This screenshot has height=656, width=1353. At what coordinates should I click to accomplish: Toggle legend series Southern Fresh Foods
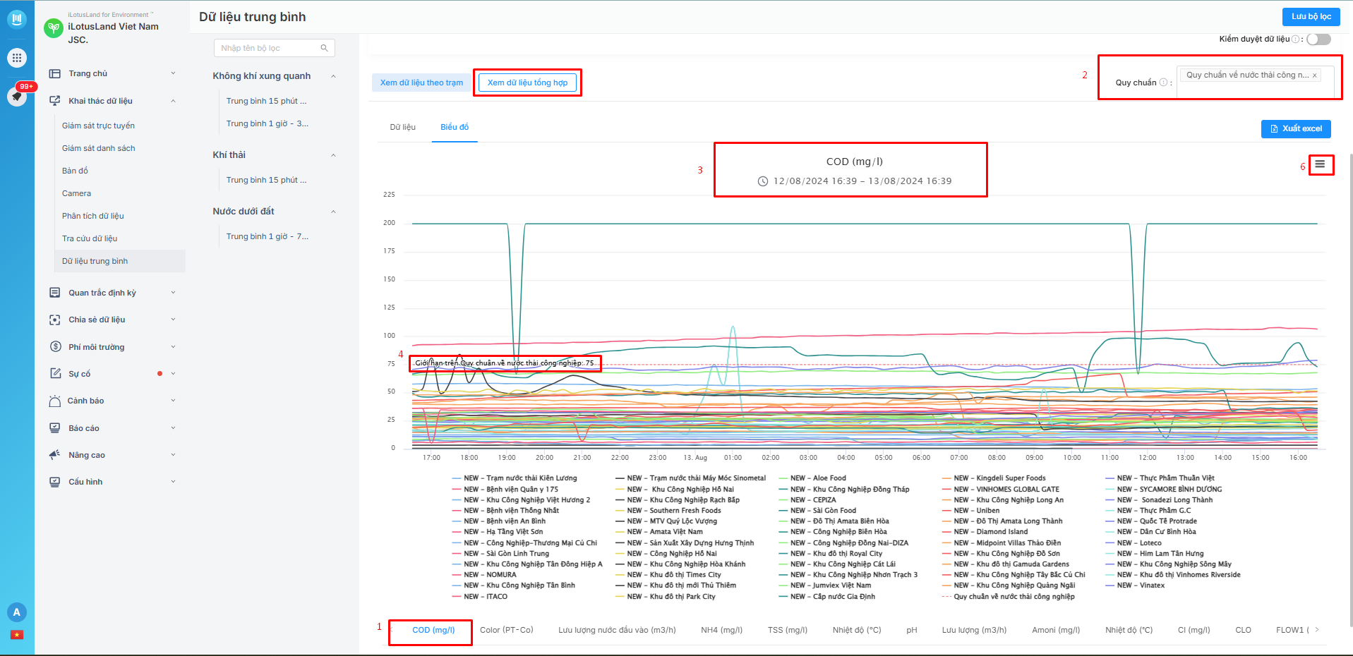tap(668, 511)
